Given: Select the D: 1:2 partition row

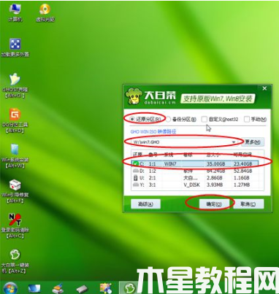Looking at the screenshot, I should [195, 171].
